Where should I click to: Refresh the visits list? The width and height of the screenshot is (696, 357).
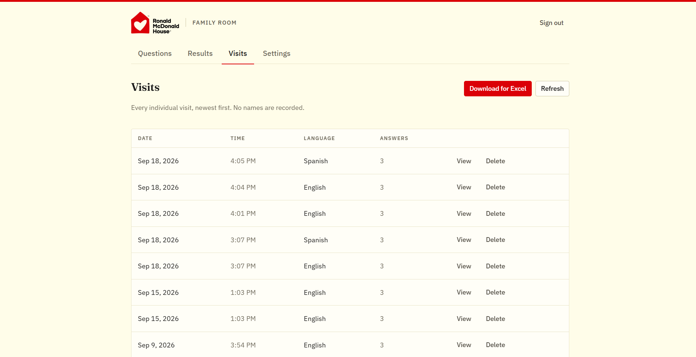click(x=552, y=89)
